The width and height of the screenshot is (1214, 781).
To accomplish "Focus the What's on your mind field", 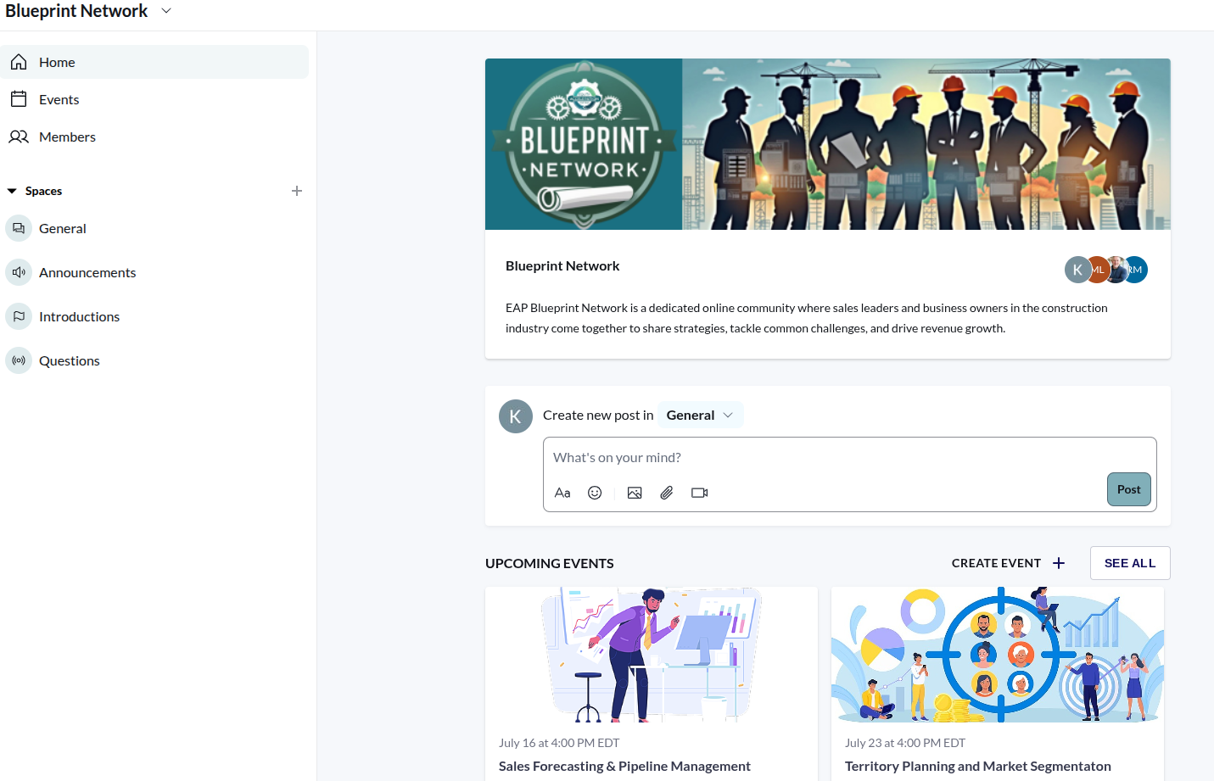I will coord(850,457).
